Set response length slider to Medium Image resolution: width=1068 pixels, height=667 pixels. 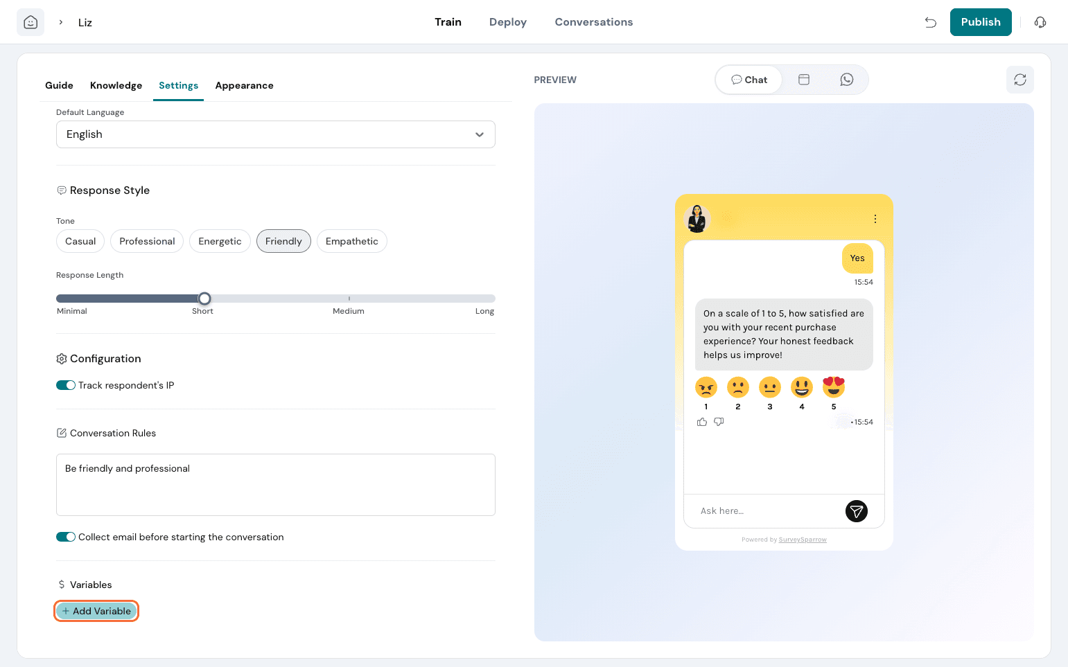(x=349, y=299)
